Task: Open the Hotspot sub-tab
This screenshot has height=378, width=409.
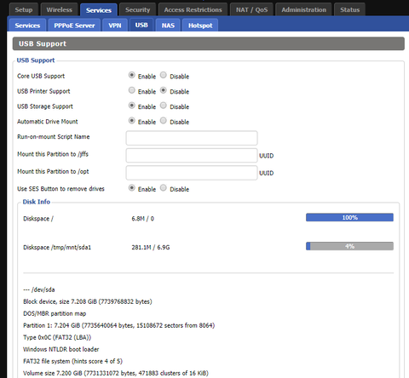Action: (x=200, y=26)
